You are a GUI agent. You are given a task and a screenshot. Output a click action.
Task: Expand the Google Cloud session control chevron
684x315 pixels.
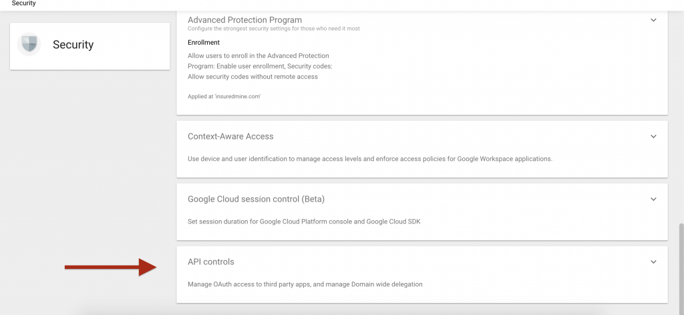coord(653,199)
